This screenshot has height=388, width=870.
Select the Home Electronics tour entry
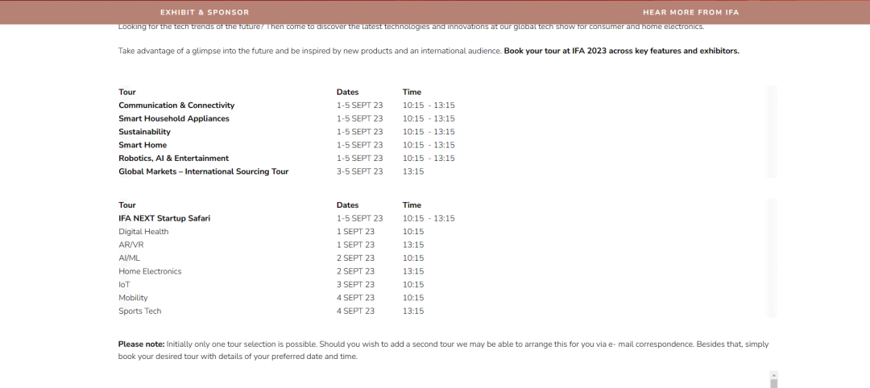[x=150, y=271]
